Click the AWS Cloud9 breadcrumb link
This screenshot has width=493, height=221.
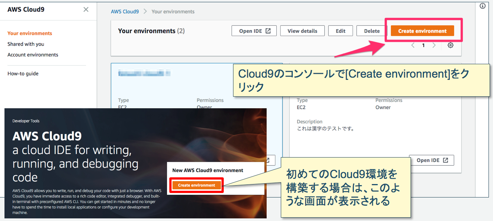(x=125, y=12)
